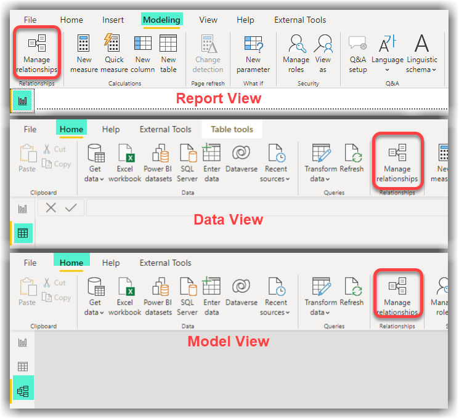This screenshot has width=459, height=419.
Task: Click Excel workbook in Model View ribbon
Action: [x=125, y=297]
